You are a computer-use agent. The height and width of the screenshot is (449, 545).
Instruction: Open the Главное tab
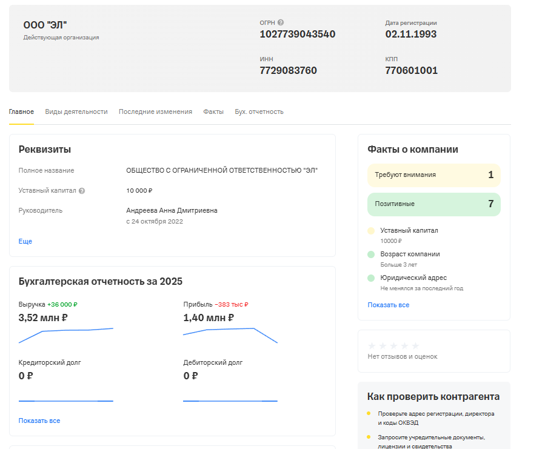pyautogui.click(x=21, y=112)
